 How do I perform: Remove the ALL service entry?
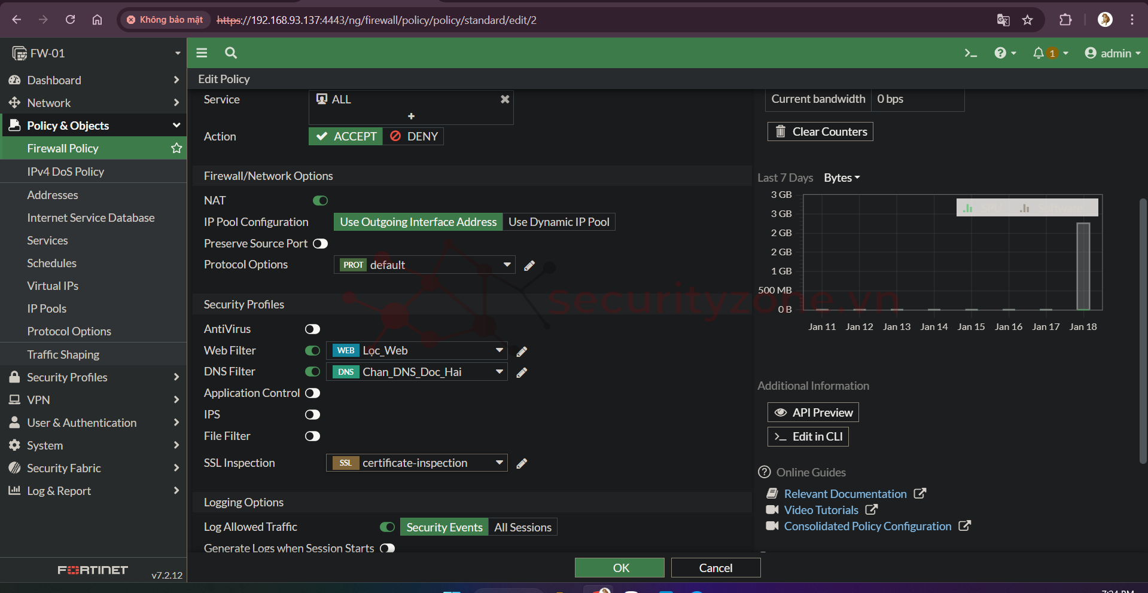click(505, 99)
